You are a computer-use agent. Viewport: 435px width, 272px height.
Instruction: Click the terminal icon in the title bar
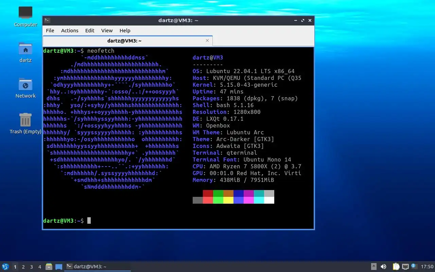(x=47, y=20)
